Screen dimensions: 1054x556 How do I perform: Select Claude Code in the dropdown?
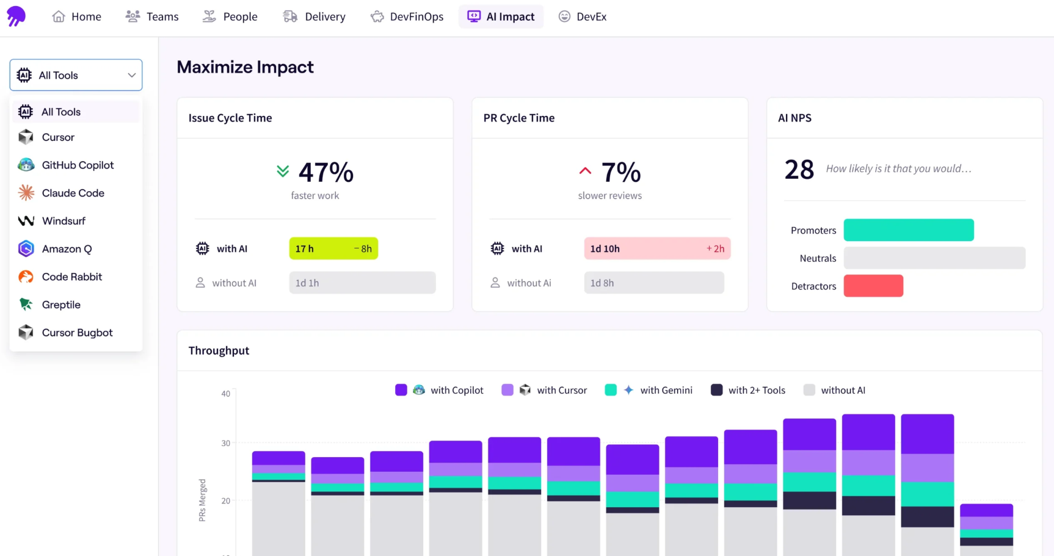[x=76, y=193]
